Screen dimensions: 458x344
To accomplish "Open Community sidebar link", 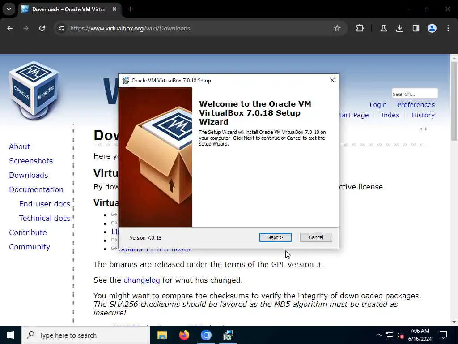I will click(30, 247).
